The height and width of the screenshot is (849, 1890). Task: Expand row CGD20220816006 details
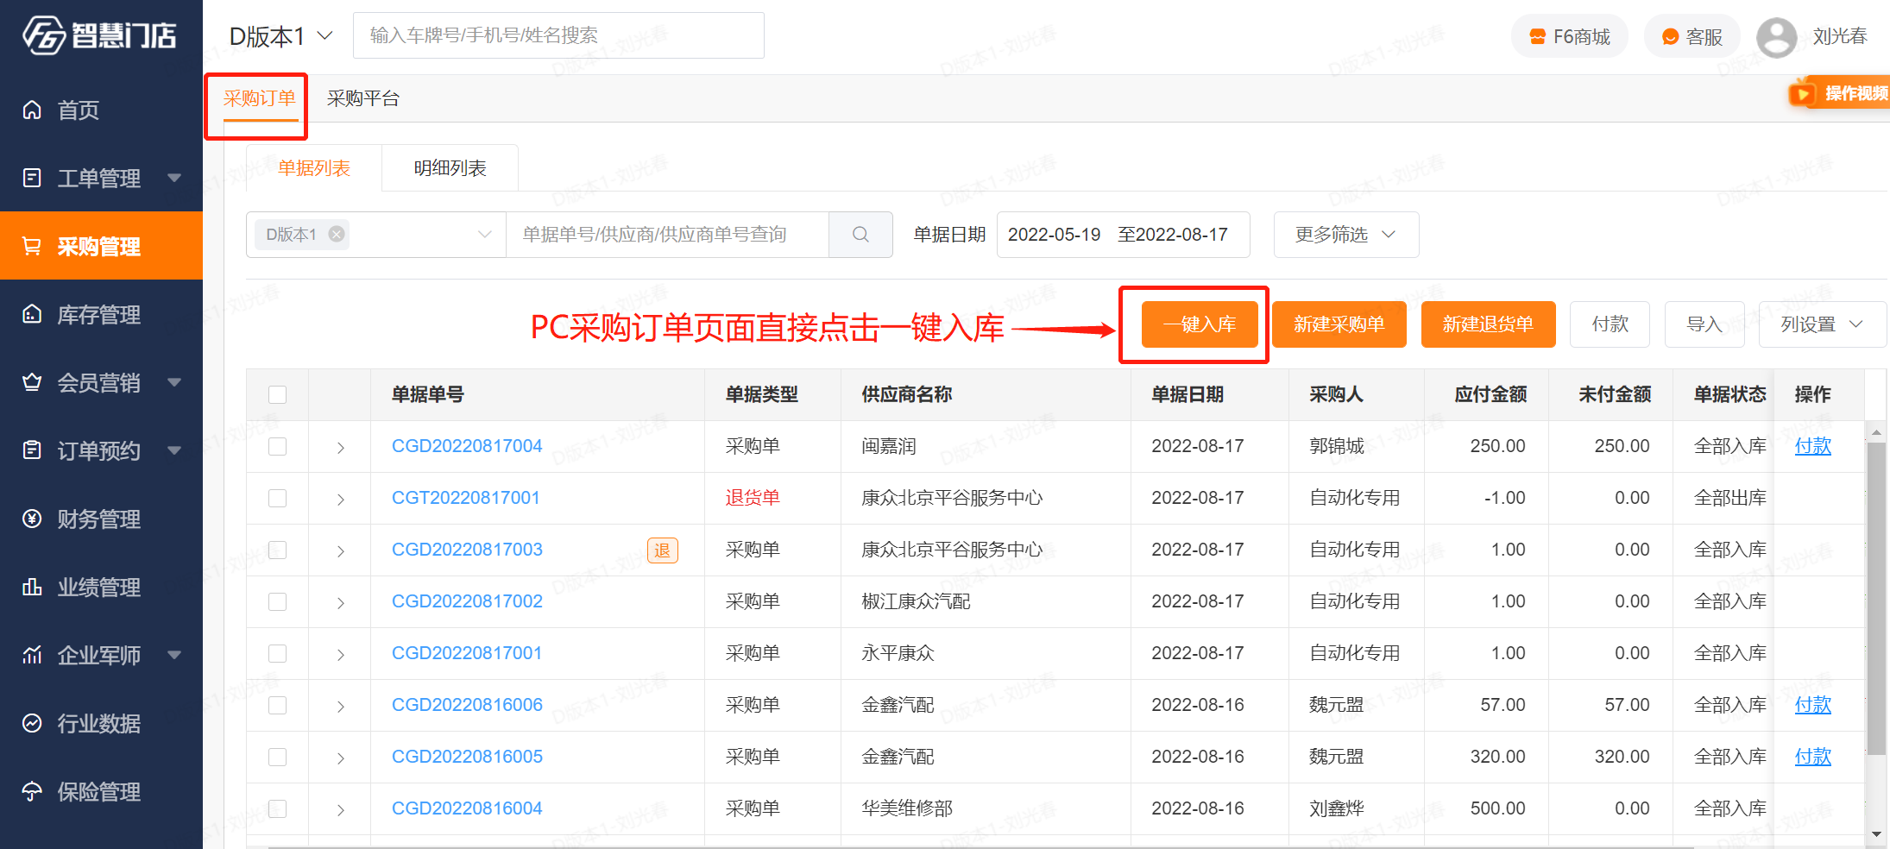coord(340,707)
